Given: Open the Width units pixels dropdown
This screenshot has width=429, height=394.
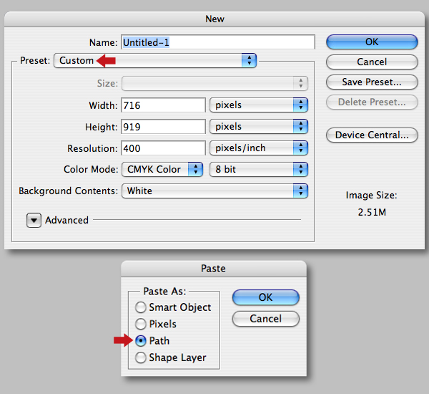Looking at the screenshot, I should [259, 105].
